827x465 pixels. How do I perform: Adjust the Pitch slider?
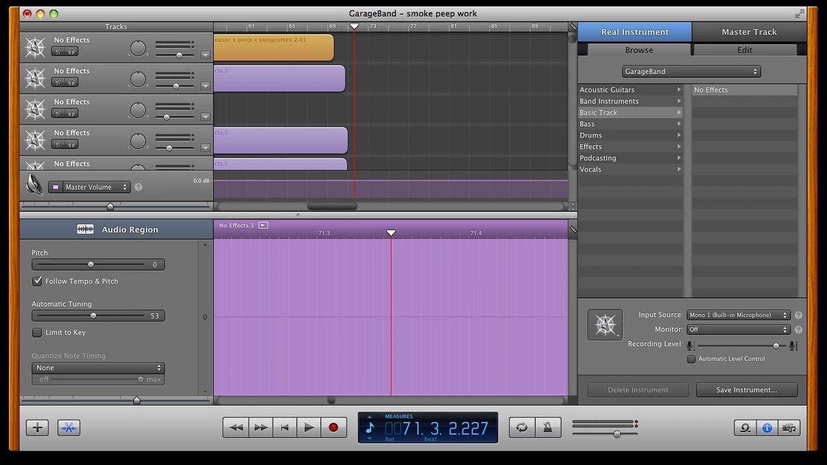[90, 265]
